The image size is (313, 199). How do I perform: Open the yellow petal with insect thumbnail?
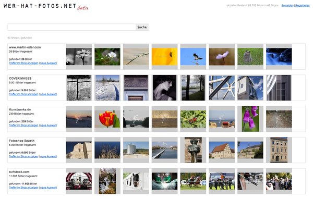(164, 57)
